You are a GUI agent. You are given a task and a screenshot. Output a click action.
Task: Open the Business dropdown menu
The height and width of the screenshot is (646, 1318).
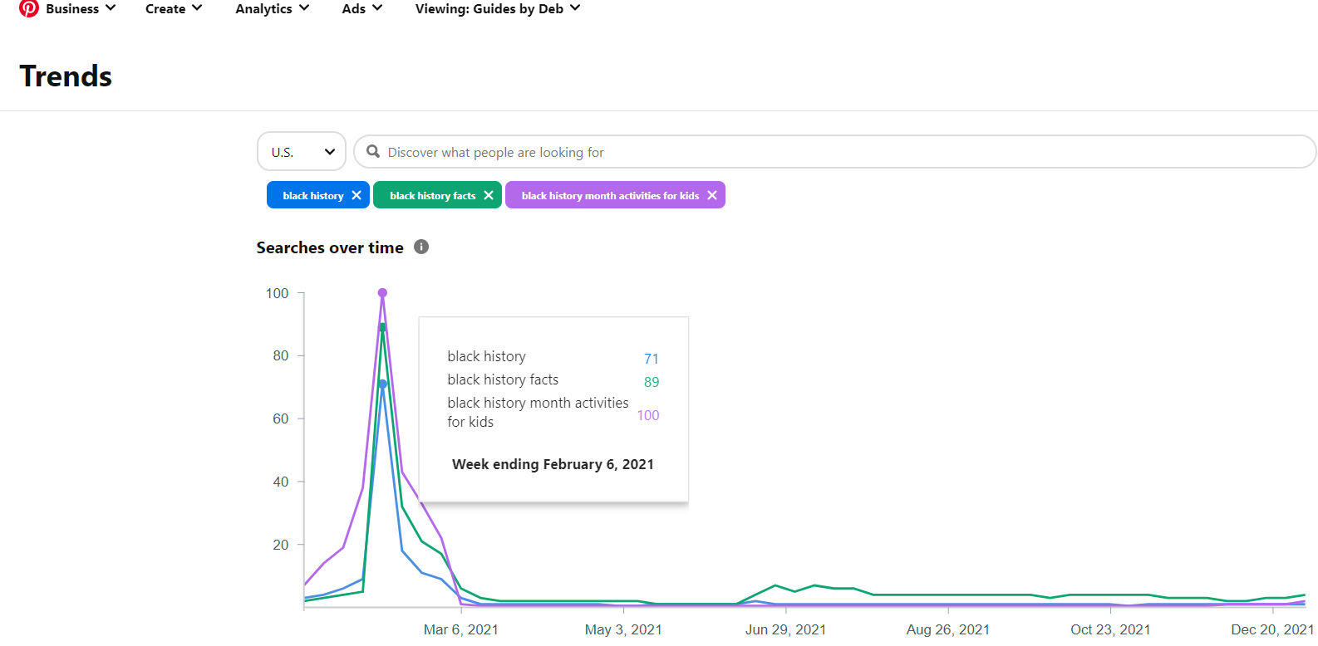(81, 8)
